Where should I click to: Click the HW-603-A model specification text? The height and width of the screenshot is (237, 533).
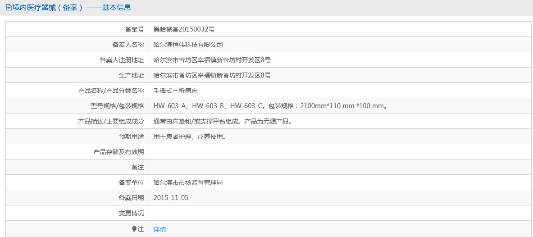pyautogui.click(x=271, y=106)
